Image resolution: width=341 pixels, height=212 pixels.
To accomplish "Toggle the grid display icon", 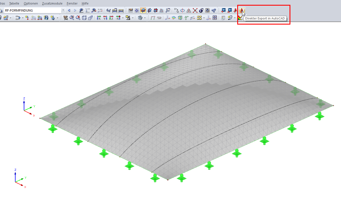I will [131, 10].
